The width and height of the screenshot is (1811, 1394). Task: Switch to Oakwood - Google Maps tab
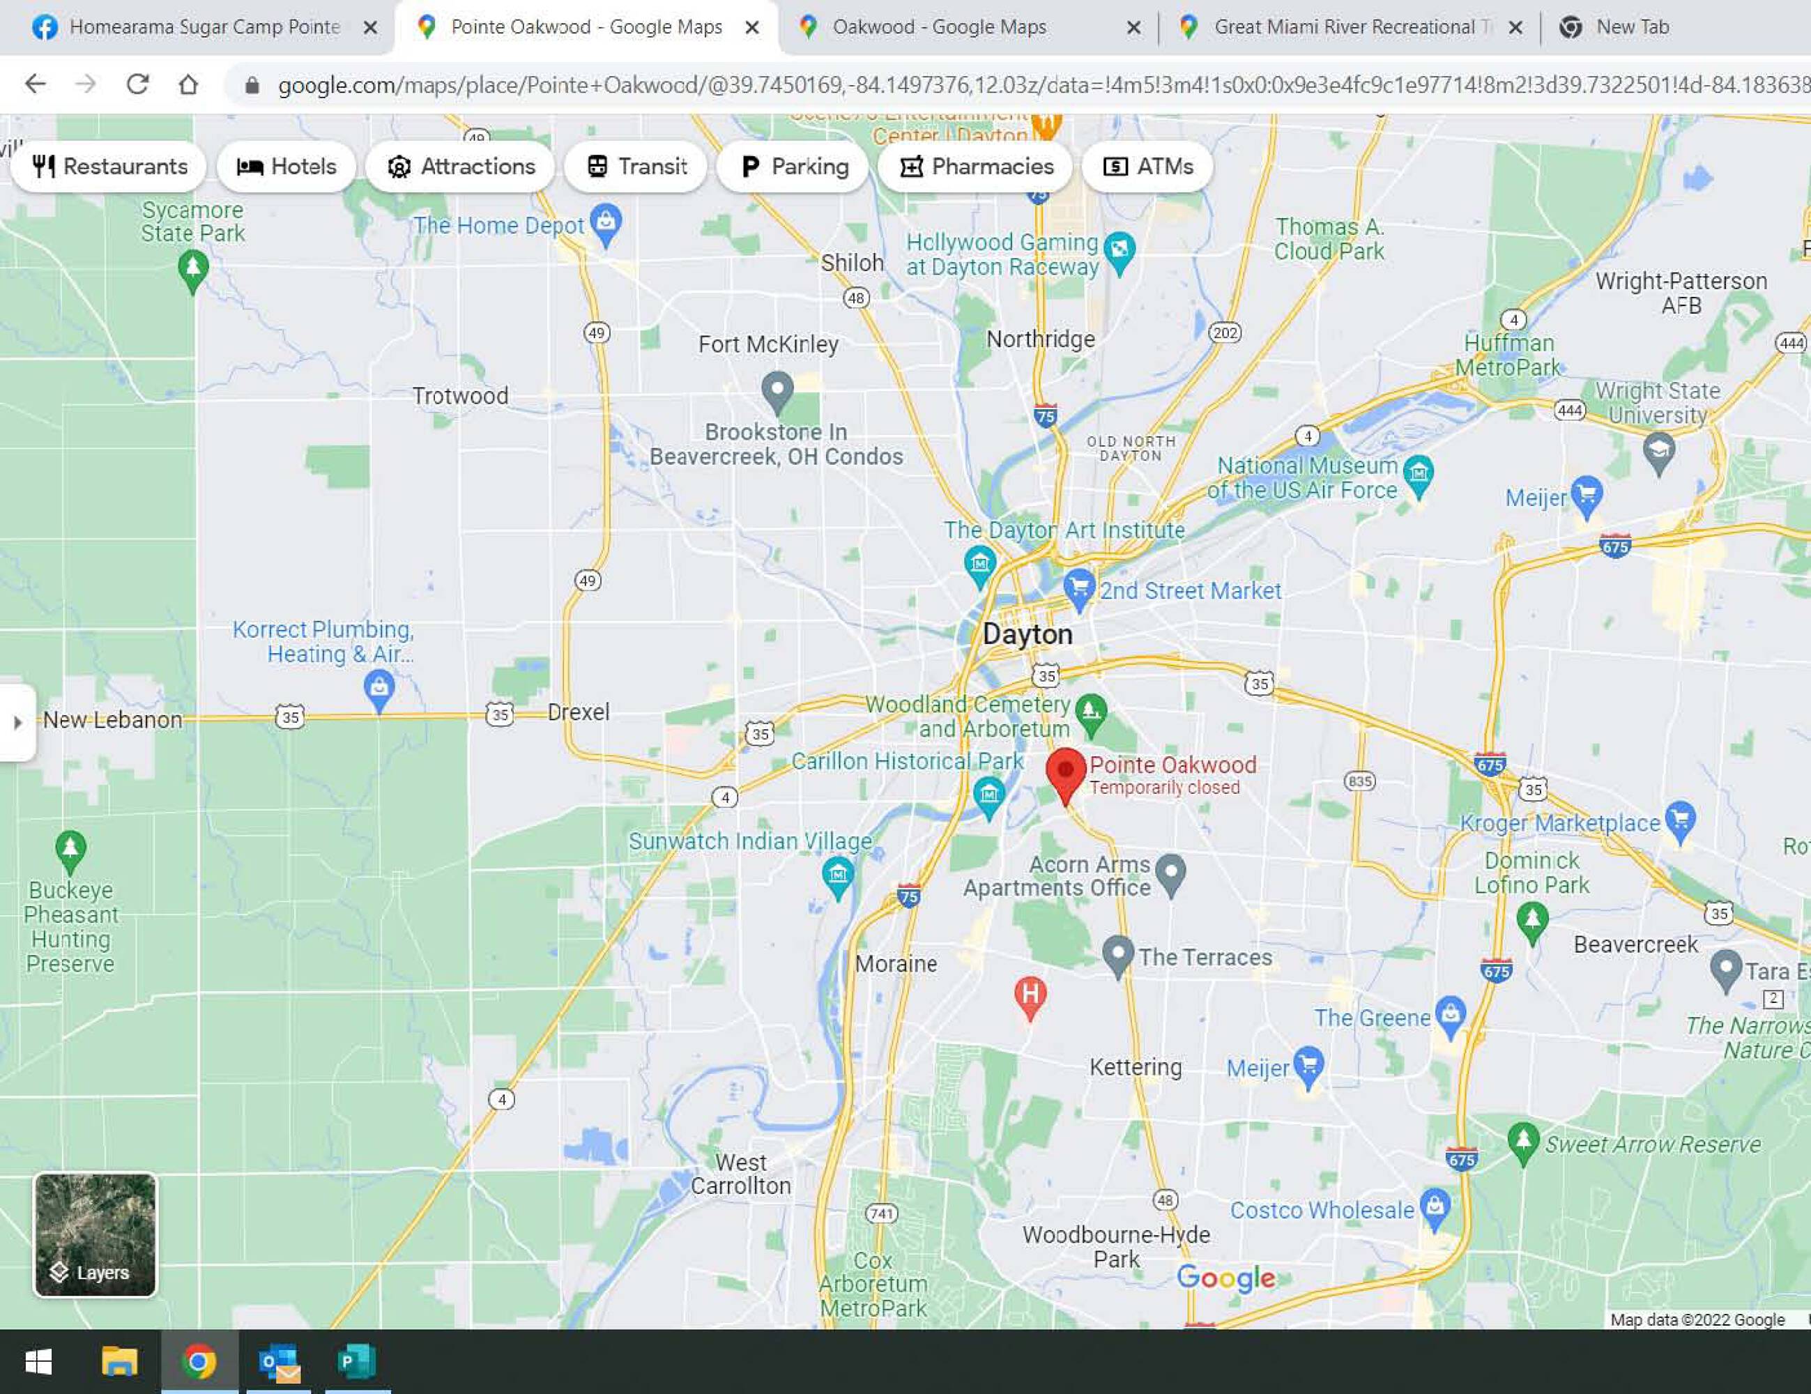(939, 27)
